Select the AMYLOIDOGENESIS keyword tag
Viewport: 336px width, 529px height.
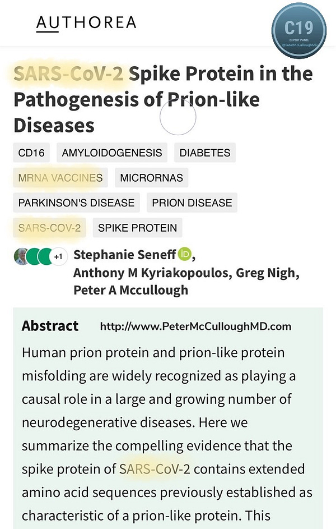click(112, 153)
